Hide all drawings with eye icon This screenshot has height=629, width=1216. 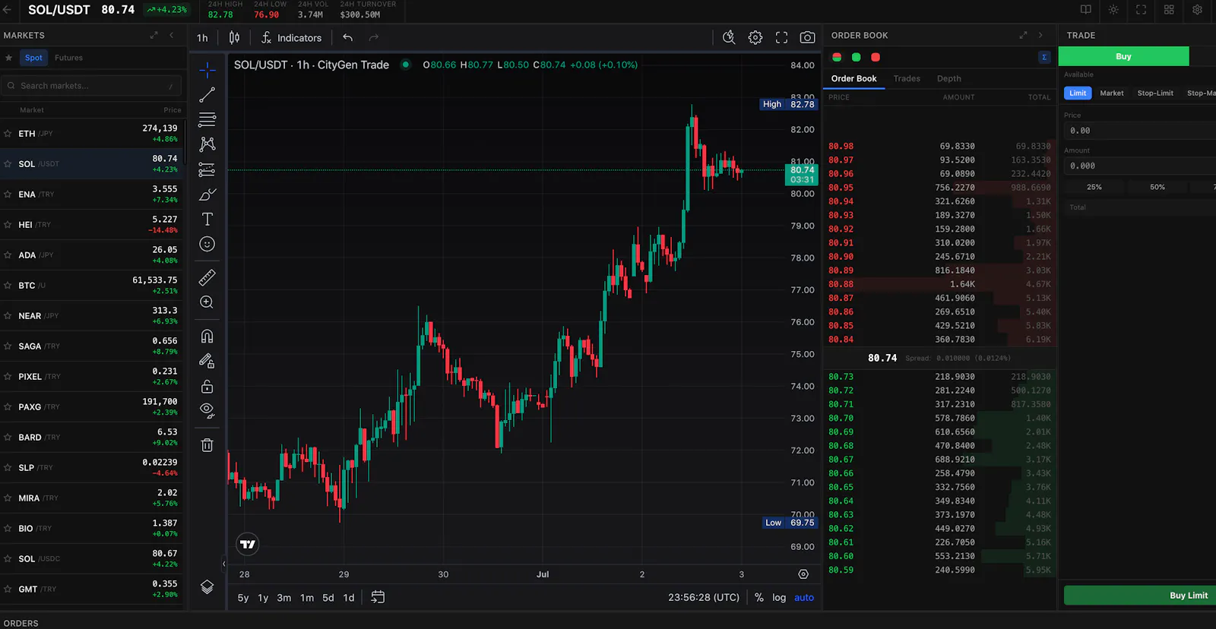coord(207,411)
